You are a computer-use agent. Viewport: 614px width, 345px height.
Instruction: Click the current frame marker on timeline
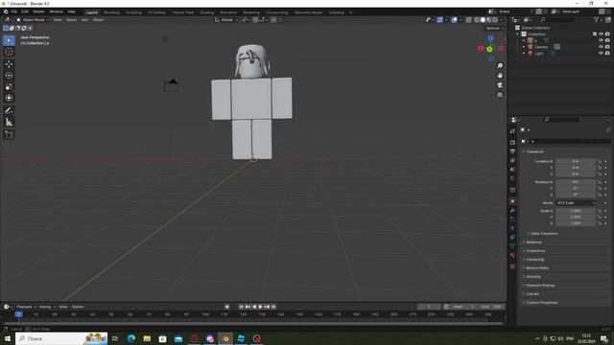(x=18, y=314)
